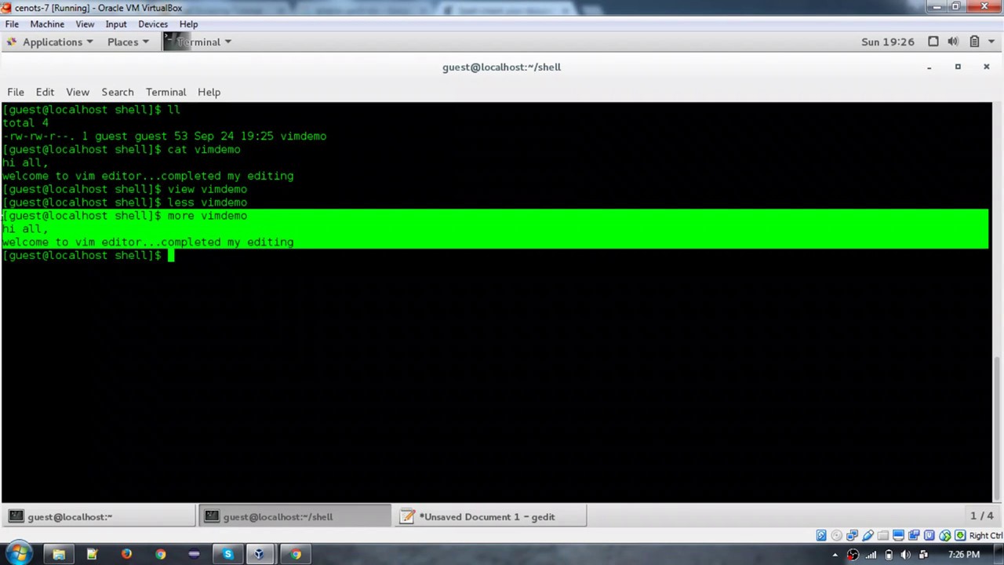Open File Explorer from Windows taskbar
The height and width of the screenshot is (565, 1004).
pyautogui.click(x=59, y=554)
